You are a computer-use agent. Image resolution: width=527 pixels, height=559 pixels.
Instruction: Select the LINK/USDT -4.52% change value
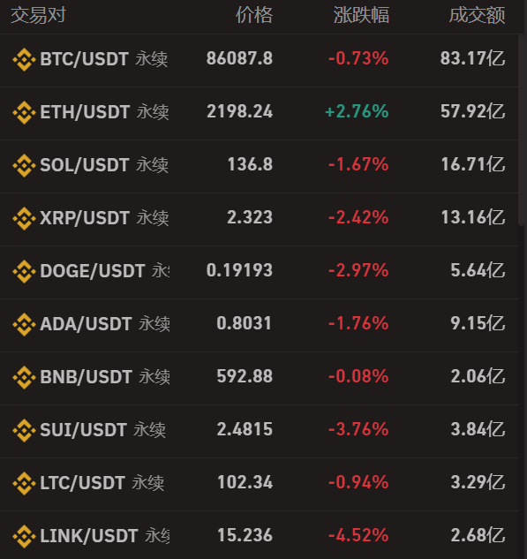point(358,535)
